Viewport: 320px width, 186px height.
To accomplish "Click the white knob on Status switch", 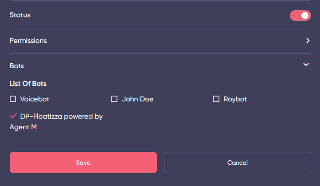I will [x=305, y=15].
